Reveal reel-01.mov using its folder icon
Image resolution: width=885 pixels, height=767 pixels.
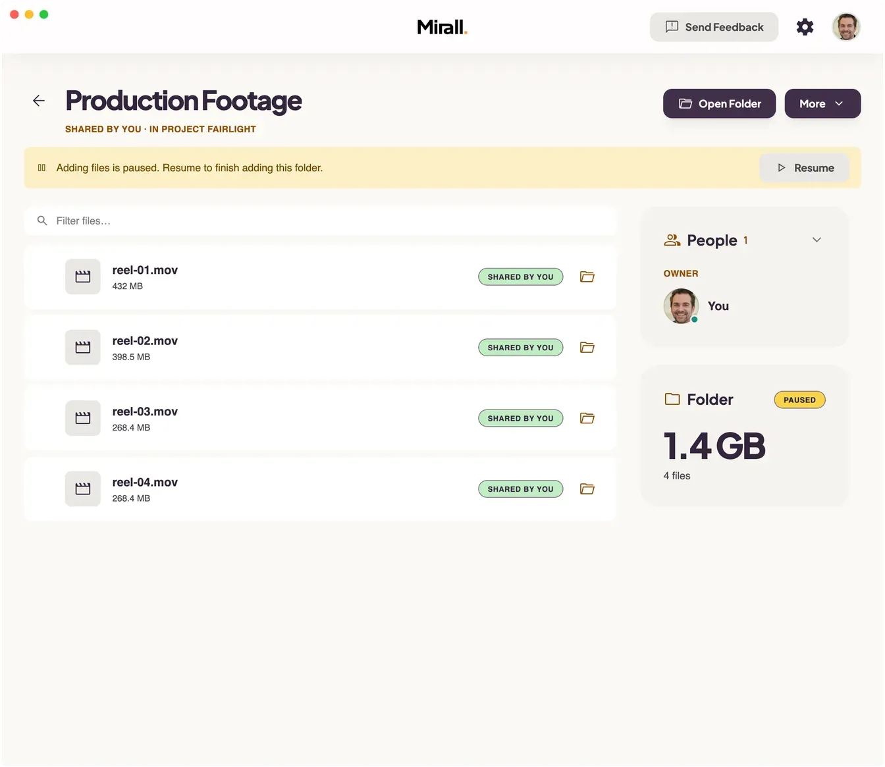coord(587,277)
